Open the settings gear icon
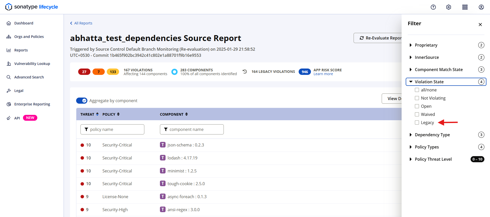This screenshot has height=217, width=490. 449,7
